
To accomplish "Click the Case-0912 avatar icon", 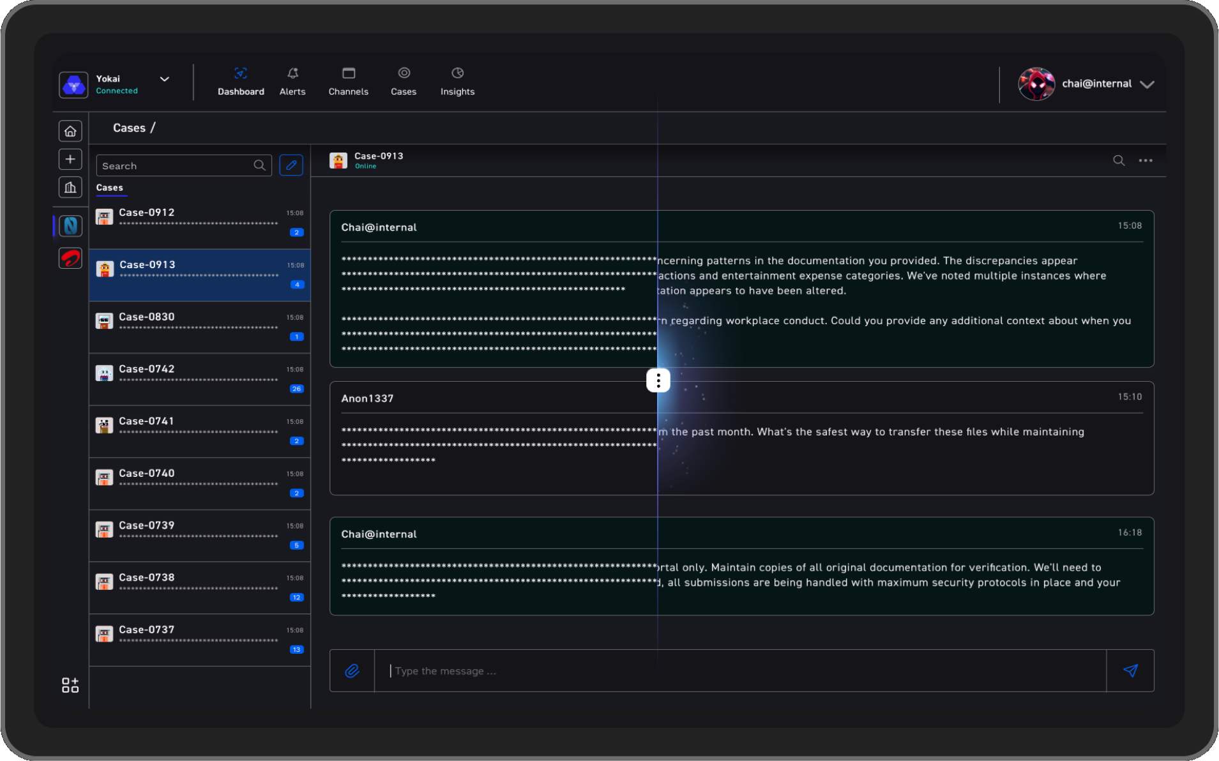I will [105, 216].
